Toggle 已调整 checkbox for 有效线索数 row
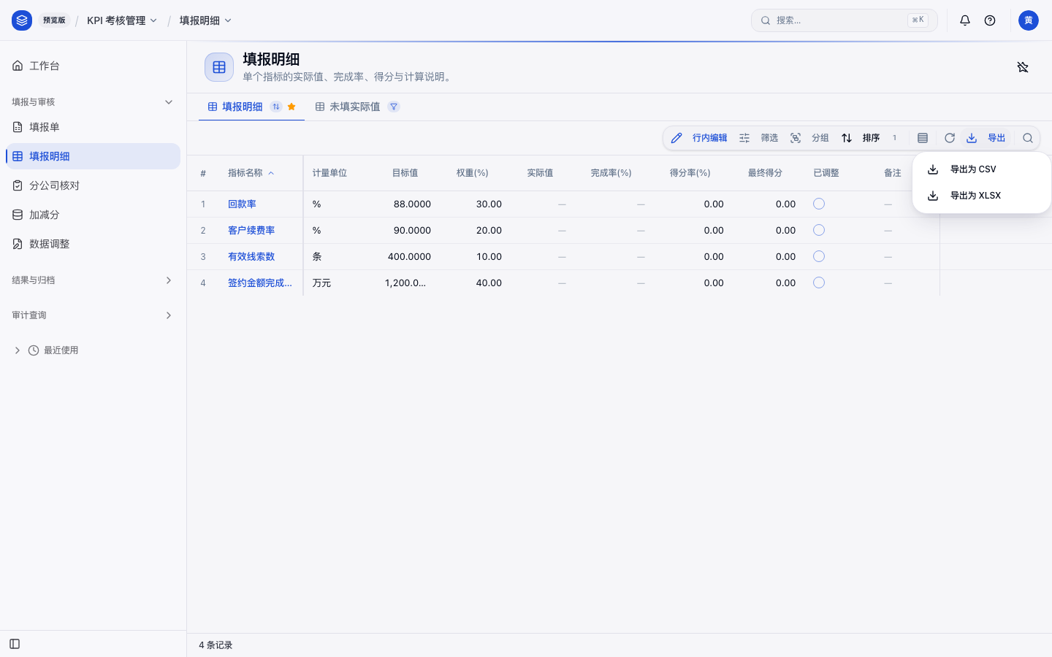This screenshot has height=657, width=1052. click(x=819, y=256)
